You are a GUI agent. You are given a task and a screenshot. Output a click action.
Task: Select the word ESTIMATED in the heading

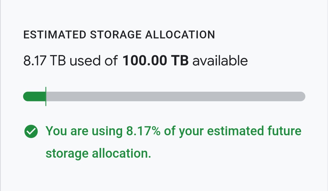(55, 35)
